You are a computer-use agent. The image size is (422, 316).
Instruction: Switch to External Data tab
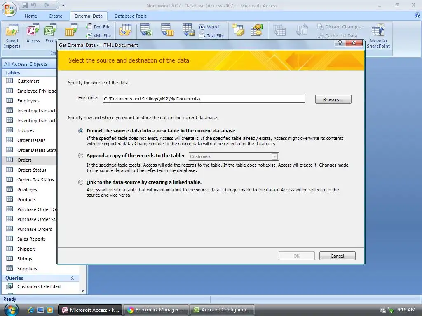(x=89, y=16)
